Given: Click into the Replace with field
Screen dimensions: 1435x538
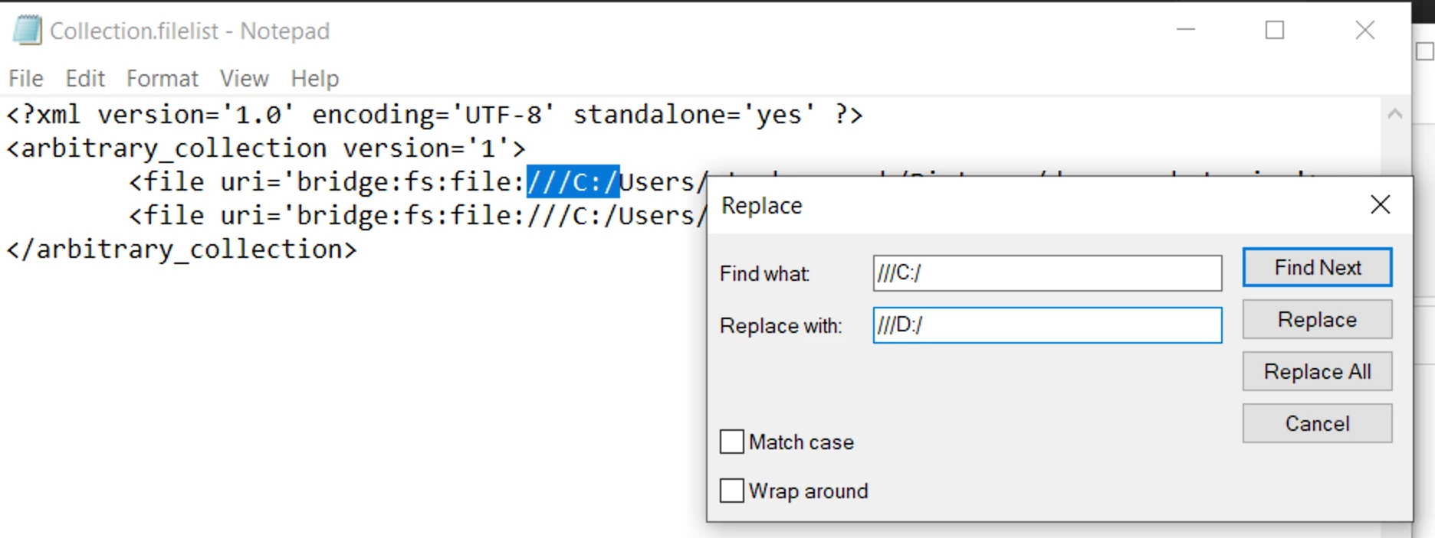Looking at the screenshot, I should (x=1046, y=325).
